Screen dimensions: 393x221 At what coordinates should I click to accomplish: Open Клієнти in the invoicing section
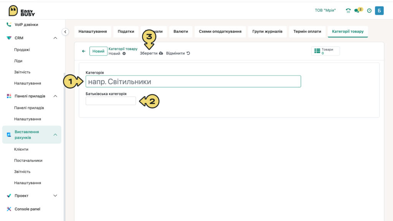point(21,149)
